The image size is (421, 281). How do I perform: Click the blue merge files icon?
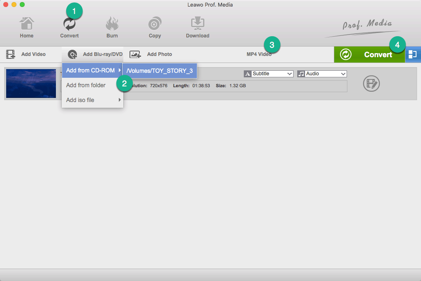click(413, 55)
